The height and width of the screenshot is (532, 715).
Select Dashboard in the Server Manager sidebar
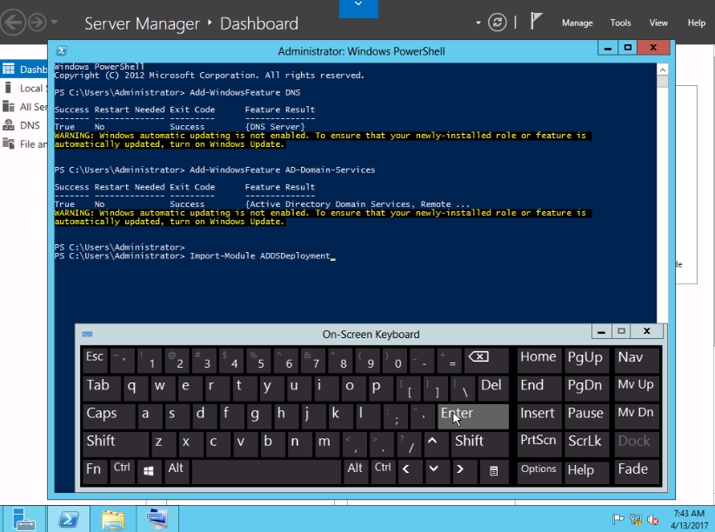[x=24, y=70]
